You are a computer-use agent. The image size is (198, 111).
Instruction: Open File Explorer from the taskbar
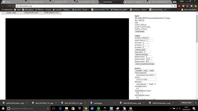[66, 108]
